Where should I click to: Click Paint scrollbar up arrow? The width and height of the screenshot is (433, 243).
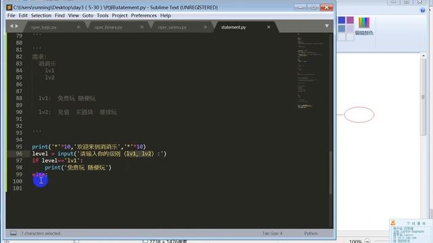pyautogui.click(x=424, y=55)
